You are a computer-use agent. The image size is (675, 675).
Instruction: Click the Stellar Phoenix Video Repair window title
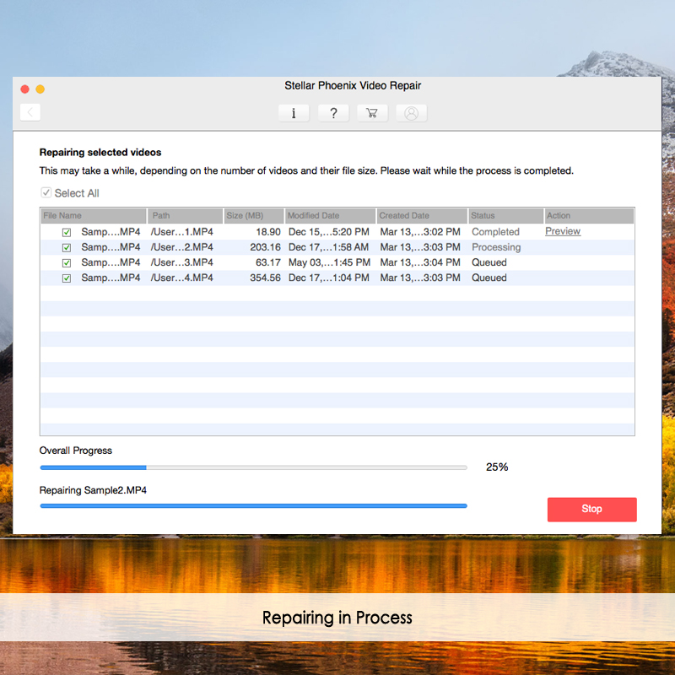tap(353, 86)
